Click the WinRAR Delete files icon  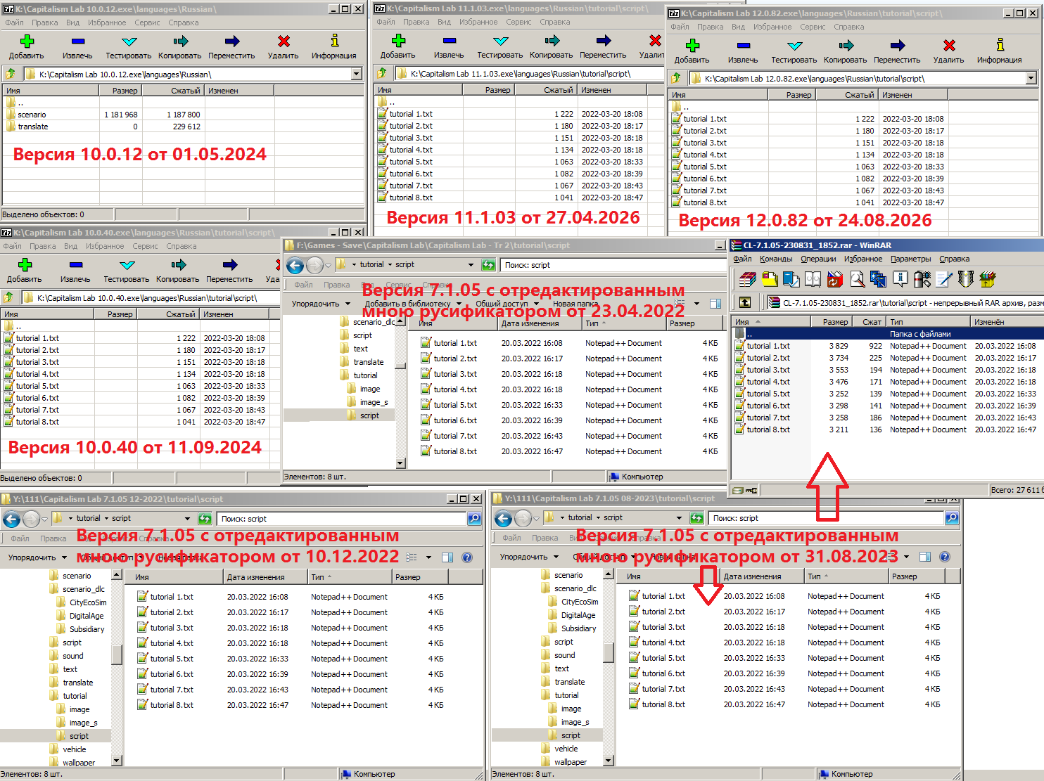pyautogui.click(x=834, y=280)
